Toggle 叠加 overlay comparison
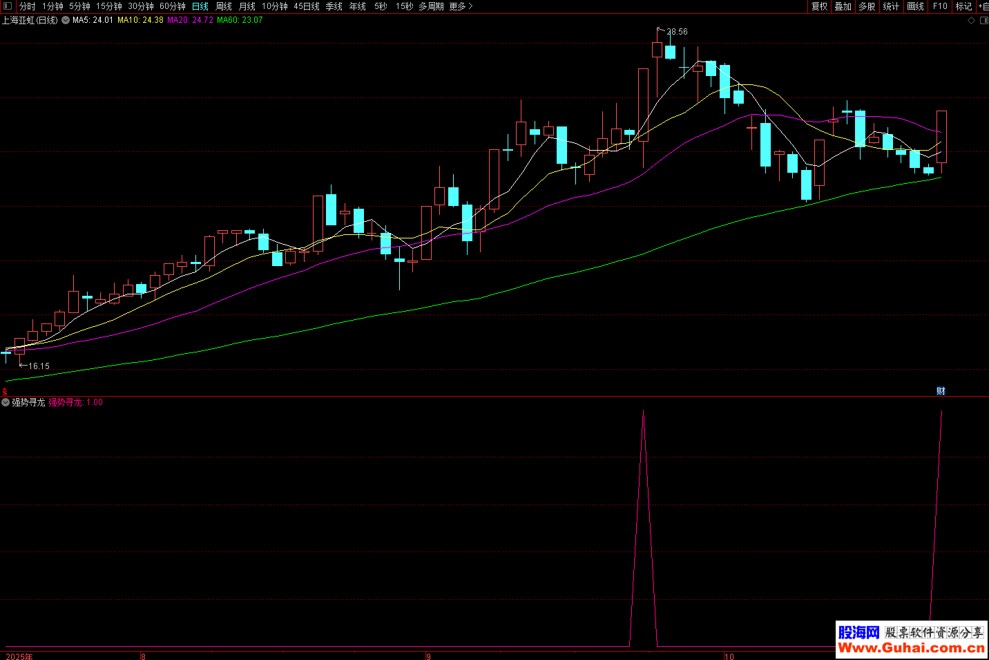The width and height of the screenshot is (989, 660). tap(843, 6)
